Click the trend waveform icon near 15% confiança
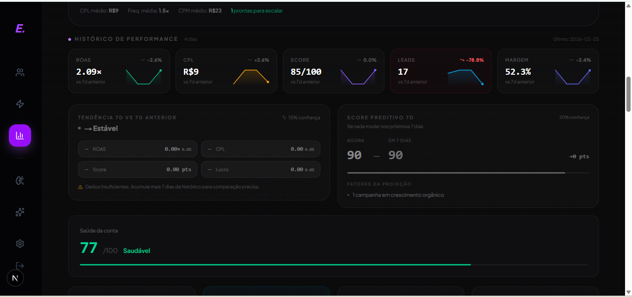This screenshot has height=297, width=632. [x=285, y=117]
